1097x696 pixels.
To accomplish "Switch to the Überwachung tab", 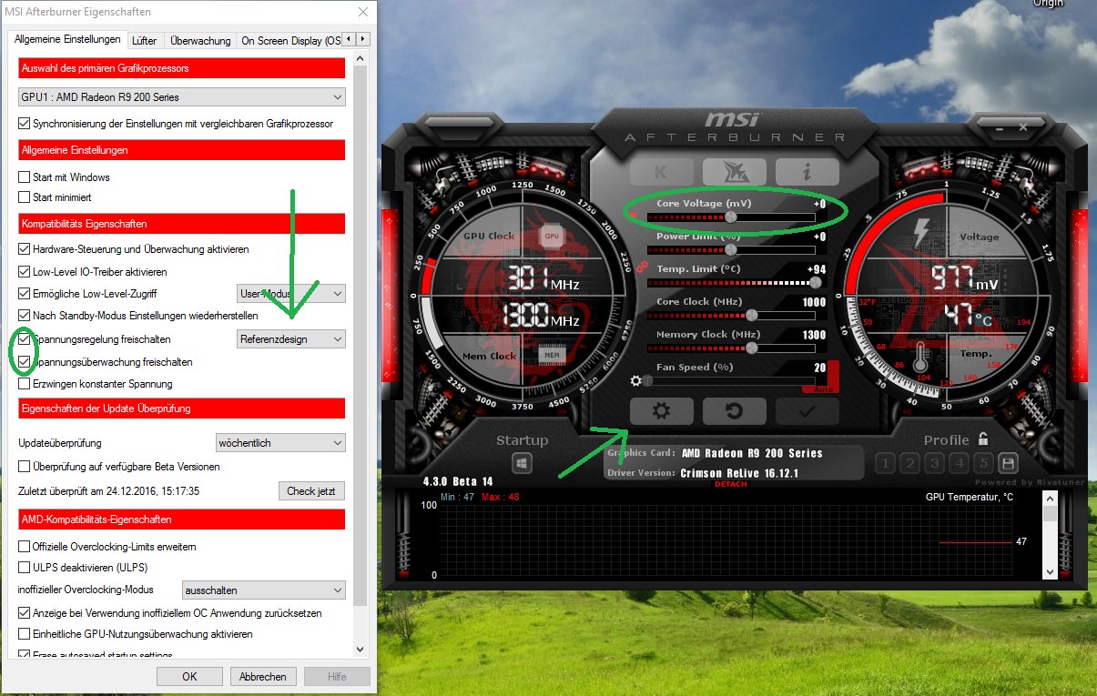I will [x=200, y=40].
